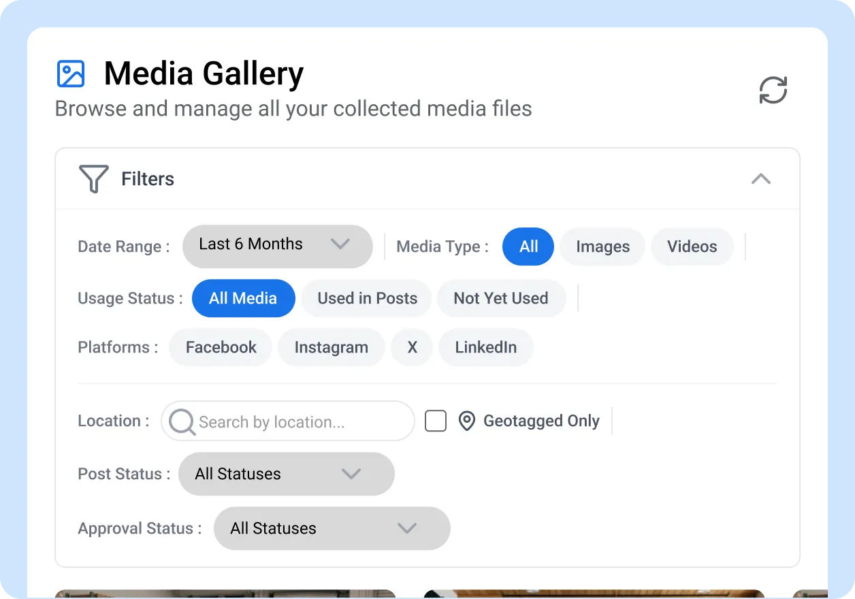Screen dimensions: 855x599
Task: Select the Videos media type filter
Action: coord(692,246)
